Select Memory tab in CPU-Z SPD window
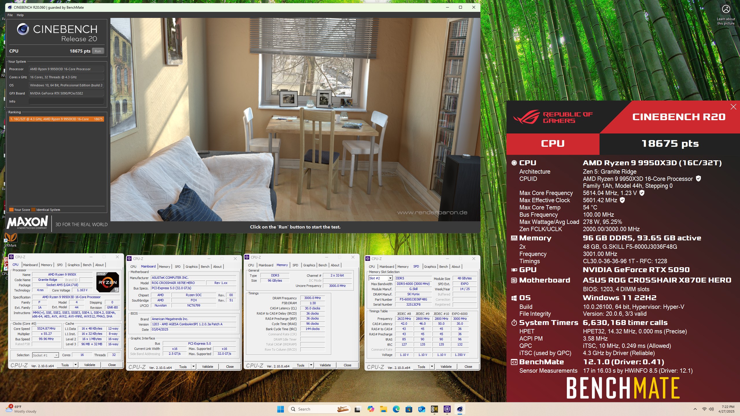 [x=403, y=267]
